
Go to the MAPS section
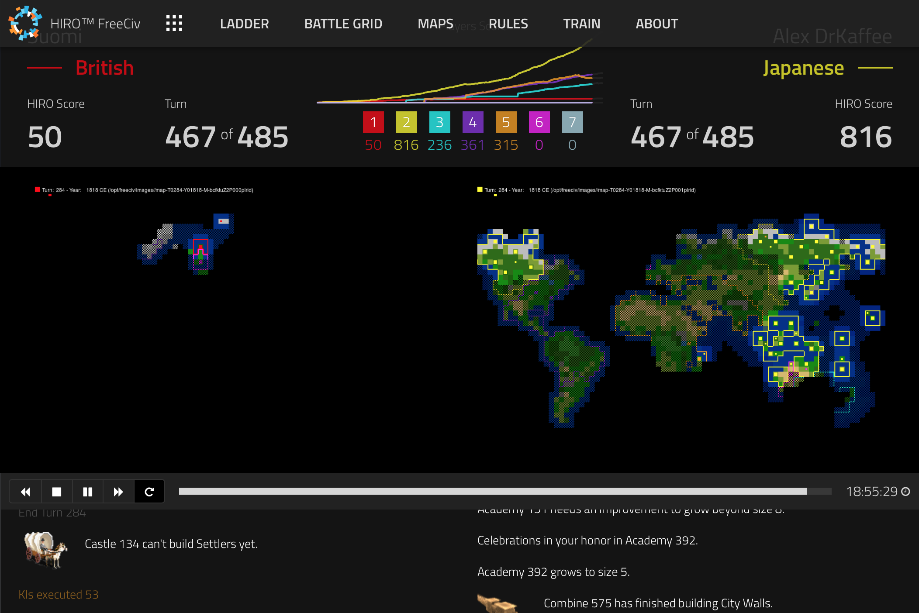pos(435,24)
